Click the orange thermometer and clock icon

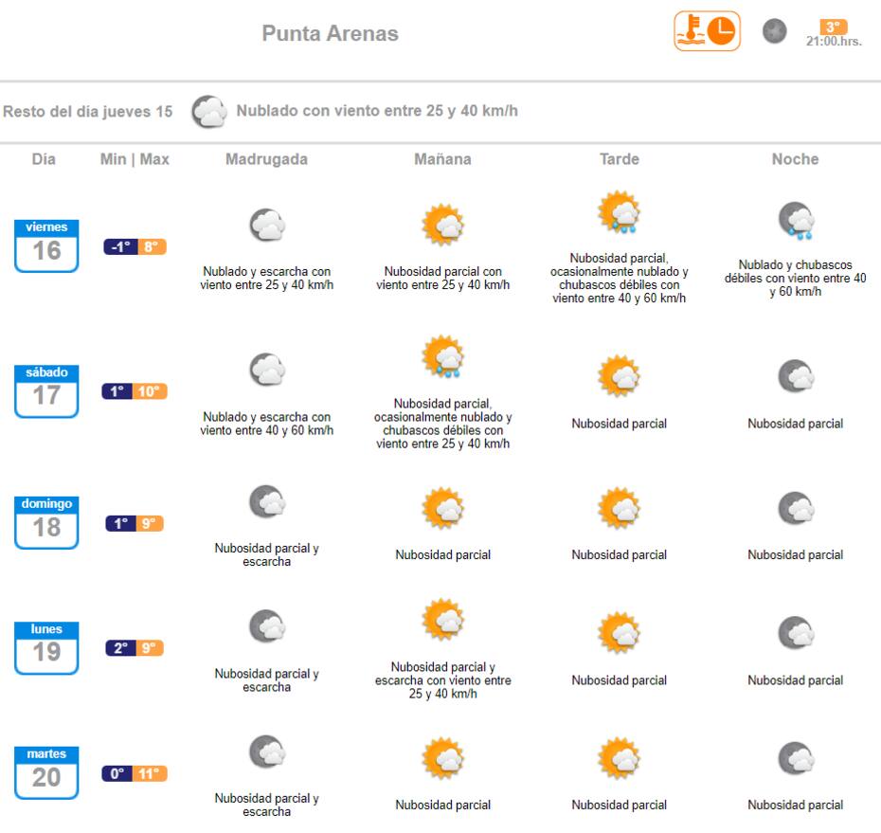click(x=707, y=31)
